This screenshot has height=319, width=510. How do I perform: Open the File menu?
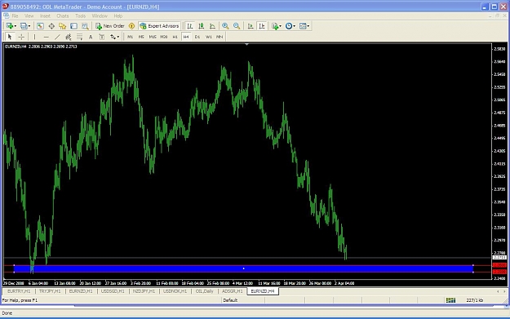pyautogui.click(x=15, y=16)
